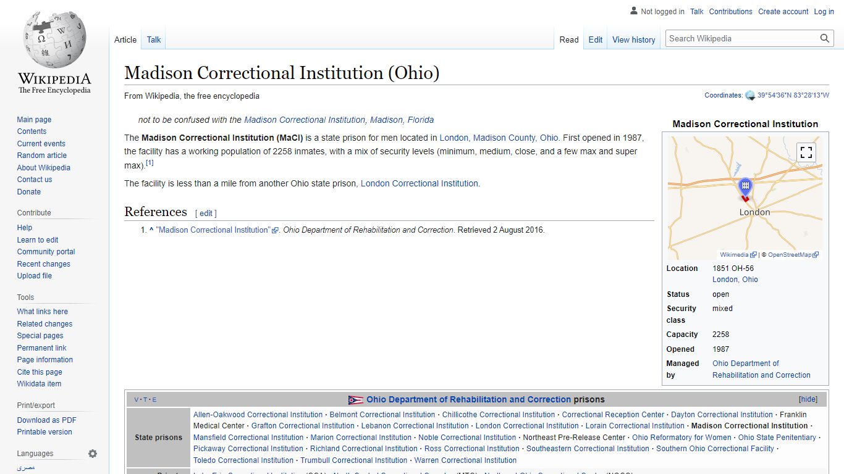The image size is (844, 474).
Task: Open user Talk link in header
Action: 697,12
